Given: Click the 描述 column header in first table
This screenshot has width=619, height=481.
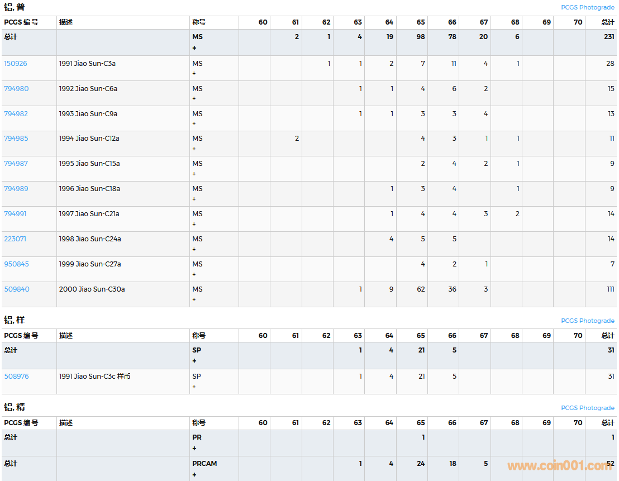Looking at the screenshot, I should point(66,22).
